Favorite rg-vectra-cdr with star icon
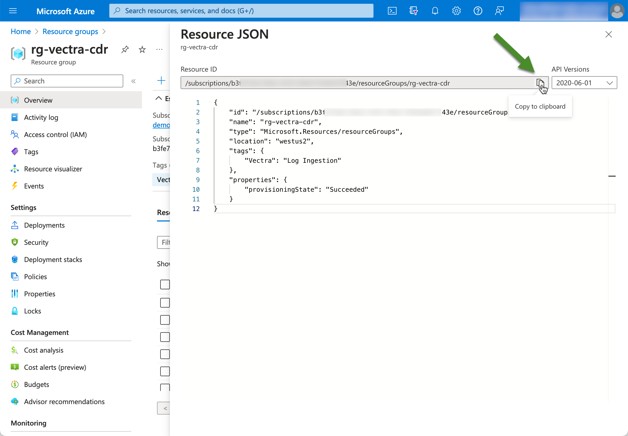This screenshot has height=436, width=628. pyautogui.click(x=142, y=49)
